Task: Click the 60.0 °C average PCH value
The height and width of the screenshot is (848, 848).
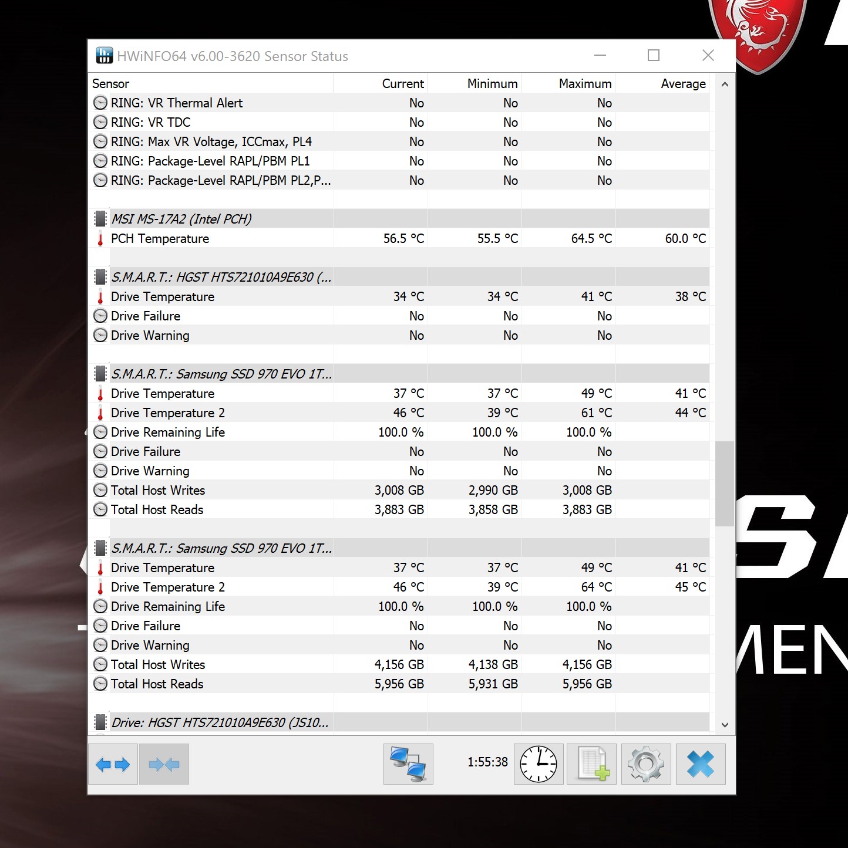Action: coord(685,238)
